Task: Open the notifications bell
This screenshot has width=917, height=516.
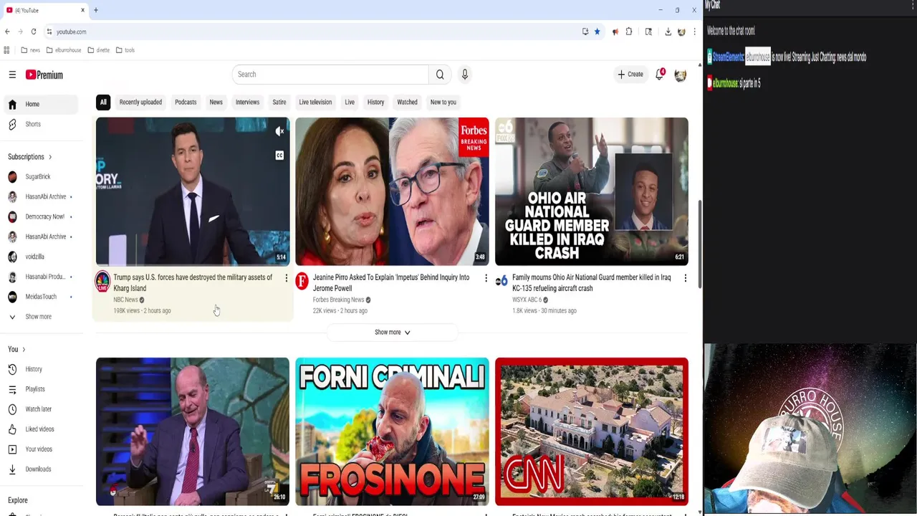Action: 659,75
